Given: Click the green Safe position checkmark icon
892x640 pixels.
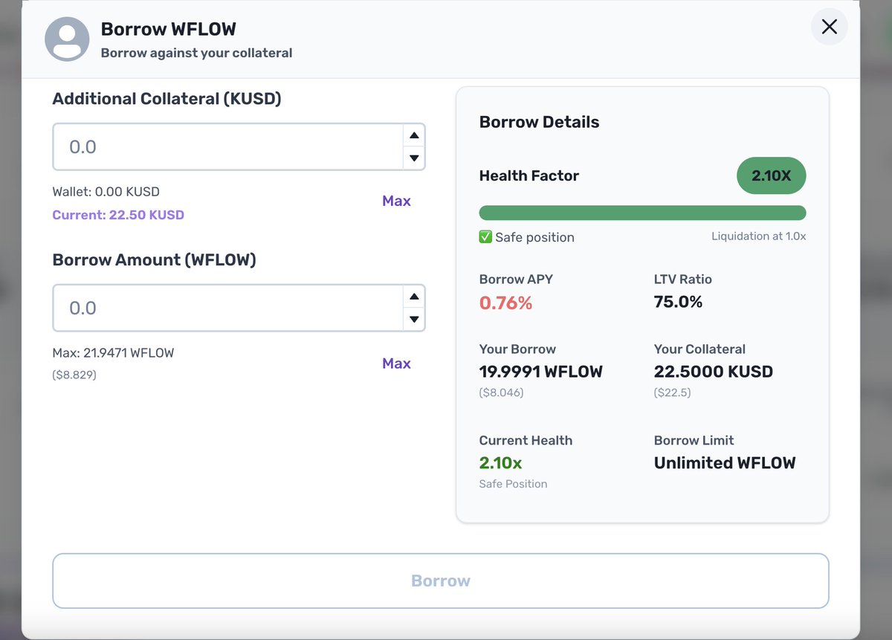Looking at the screenshot, I should point(486,236).
